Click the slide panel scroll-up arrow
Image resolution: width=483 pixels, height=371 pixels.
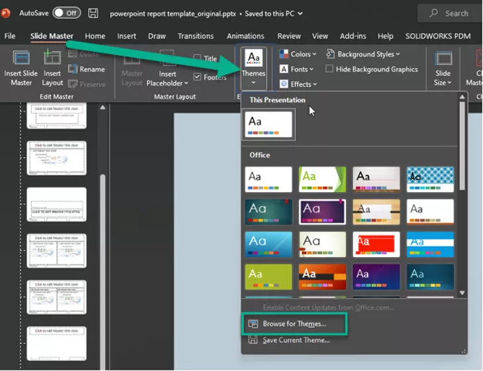click(x=103, y=107)
